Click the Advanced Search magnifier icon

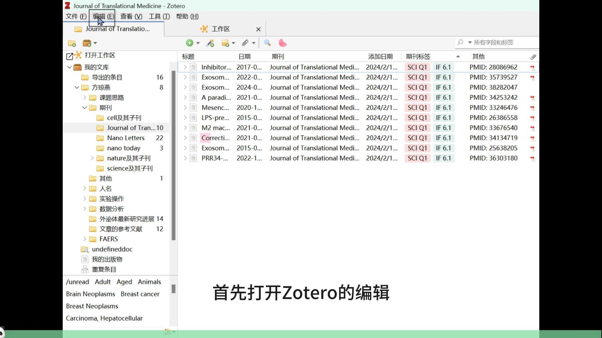click(x=267, y=43)
